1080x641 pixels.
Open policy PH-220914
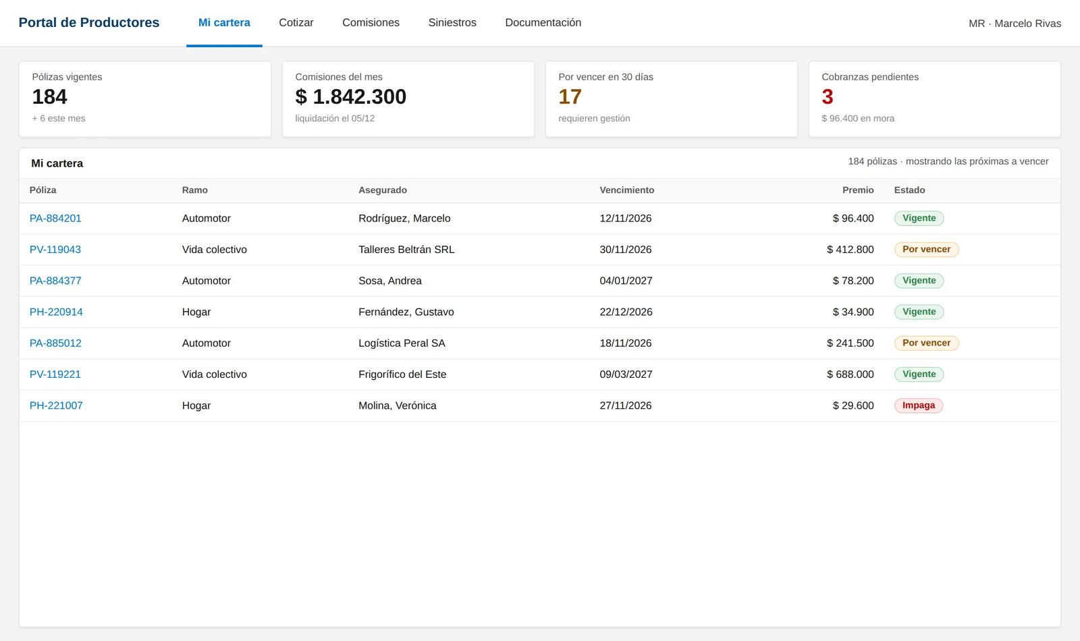56,312
